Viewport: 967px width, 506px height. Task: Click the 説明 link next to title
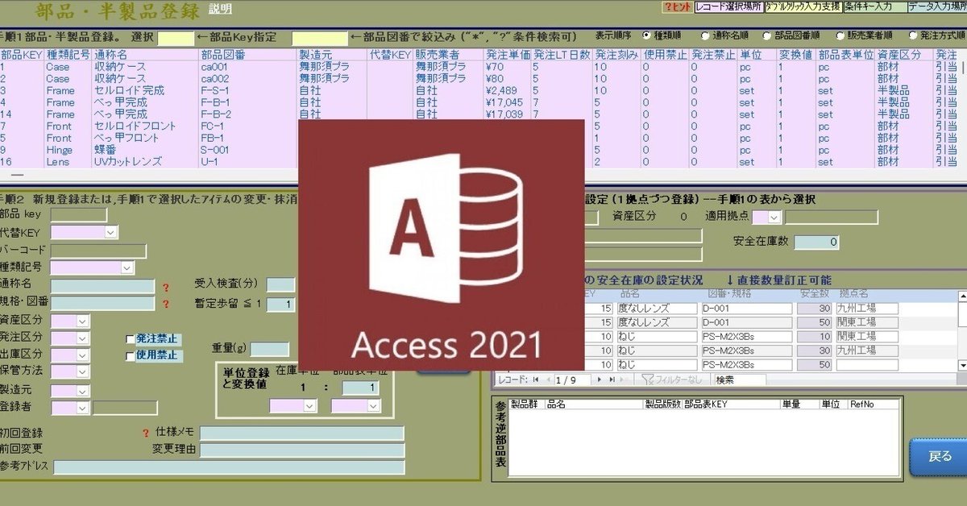tap(219, 9)
